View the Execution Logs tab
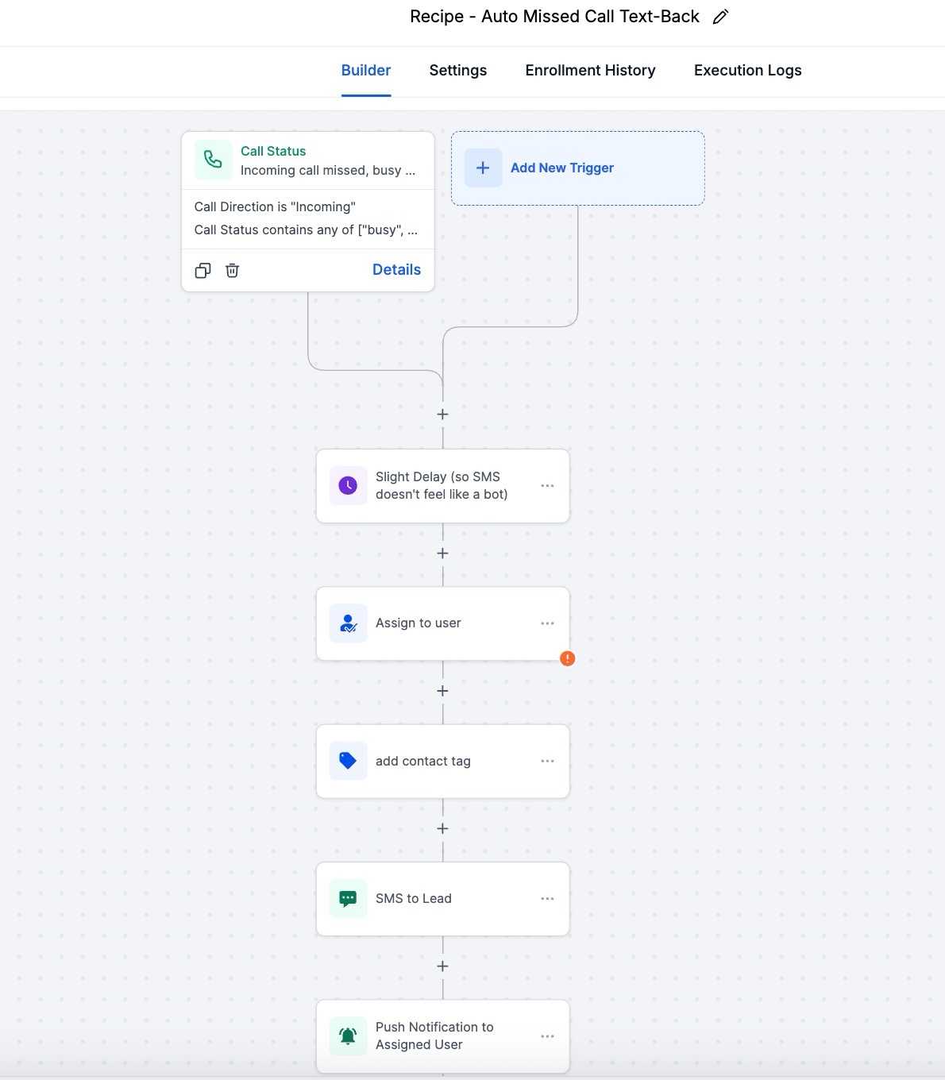Viewport: 945px width, 1080px height. [x=747, y=71]
